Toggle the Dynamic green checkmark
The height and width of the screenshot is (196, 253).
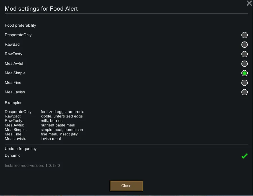pyautogui.click(x=244, y=156)
